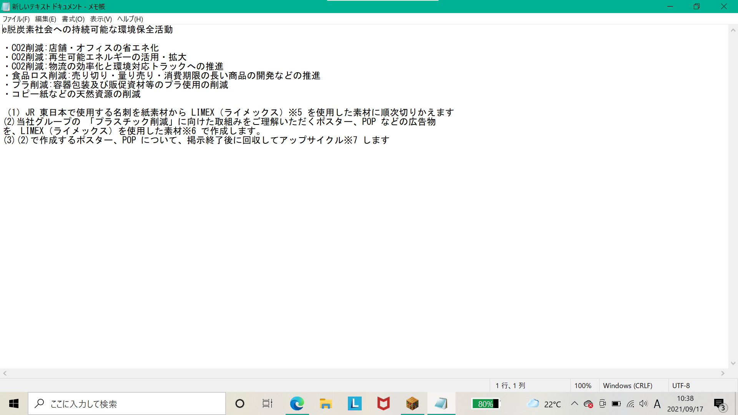Open the 書式(O) menu
Image resolution: width=738 pixels, height=415 pixels.
(x=73, y=19)
